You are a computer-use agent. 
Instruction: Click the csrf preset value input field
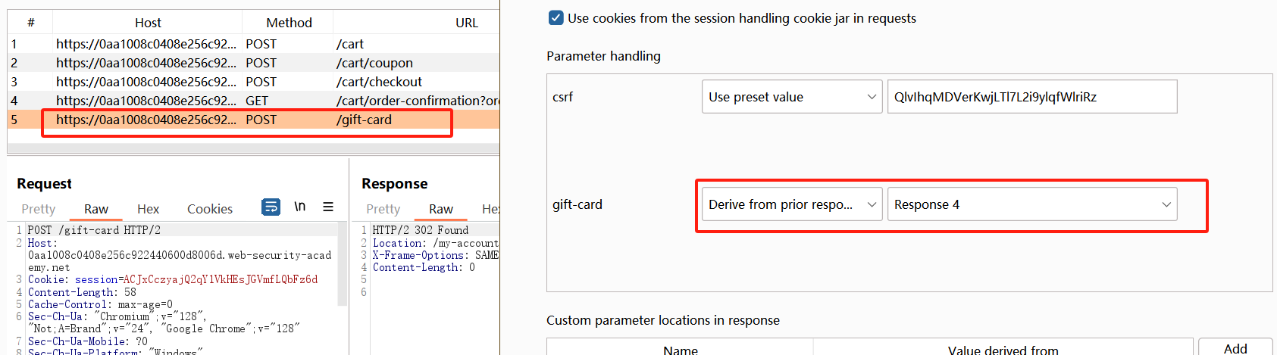coord(1032,97)
